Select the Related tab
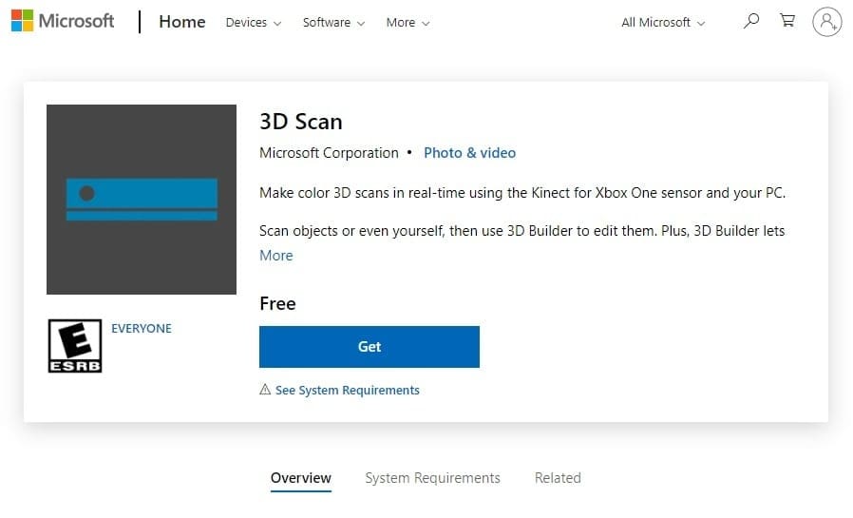 (558, 478)
